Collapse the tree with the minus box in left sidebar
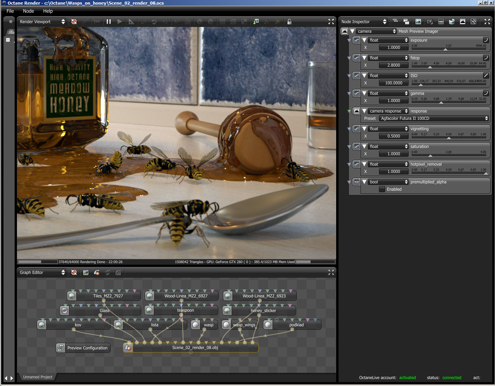This screenshot has width=495, height=386. (x=8, y=40)
